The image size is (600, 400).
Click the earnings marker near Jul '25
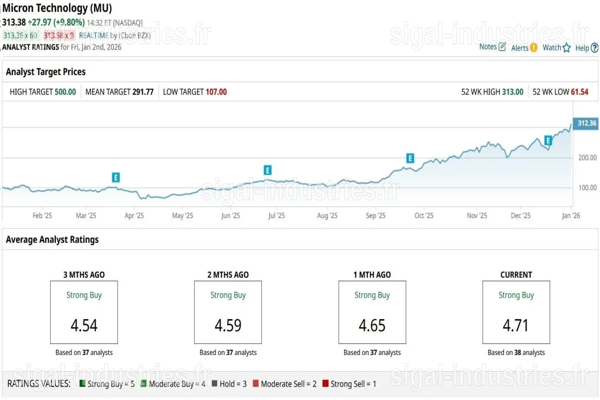click(268, 170)
